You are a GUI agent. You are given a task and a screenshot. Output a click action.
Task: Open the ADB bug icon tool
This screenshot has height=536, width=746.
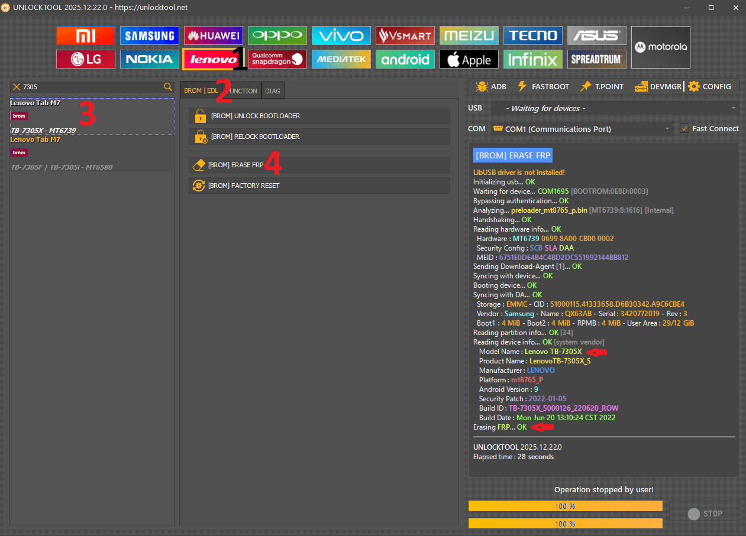tap(490, 86)
